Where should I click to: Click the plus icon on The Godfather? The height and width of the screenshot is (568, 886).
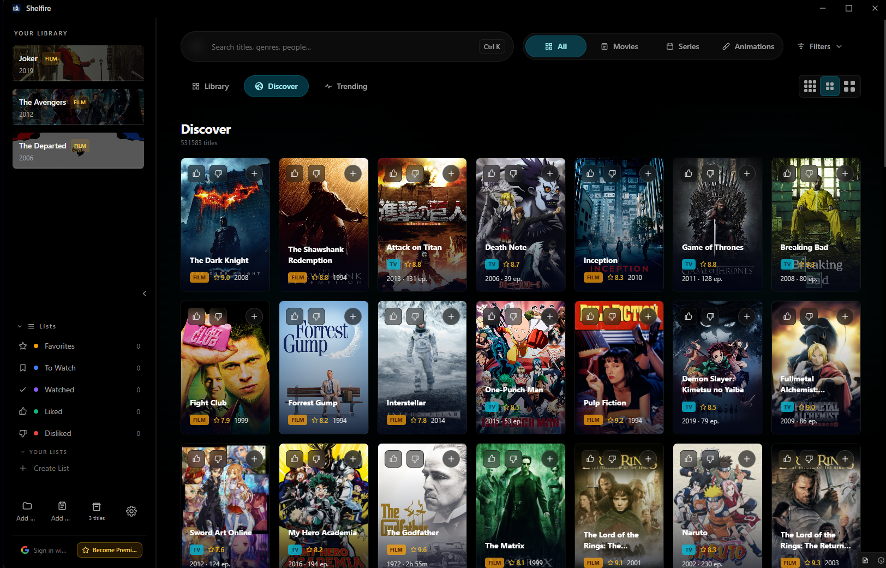click(x=451, y=459)
